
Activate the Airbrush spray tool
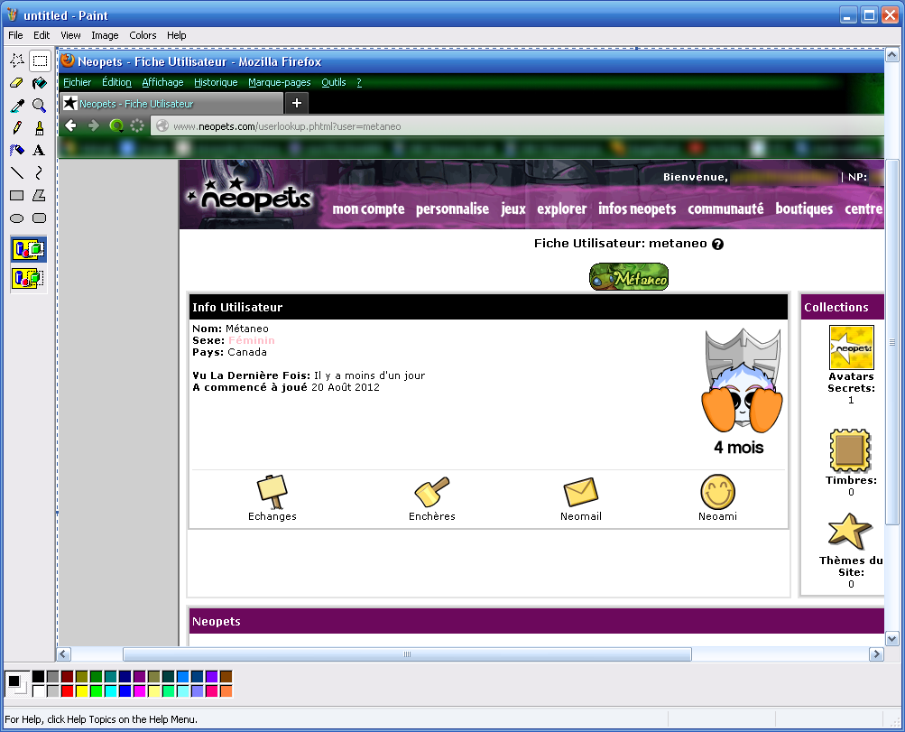click(17, 150)
